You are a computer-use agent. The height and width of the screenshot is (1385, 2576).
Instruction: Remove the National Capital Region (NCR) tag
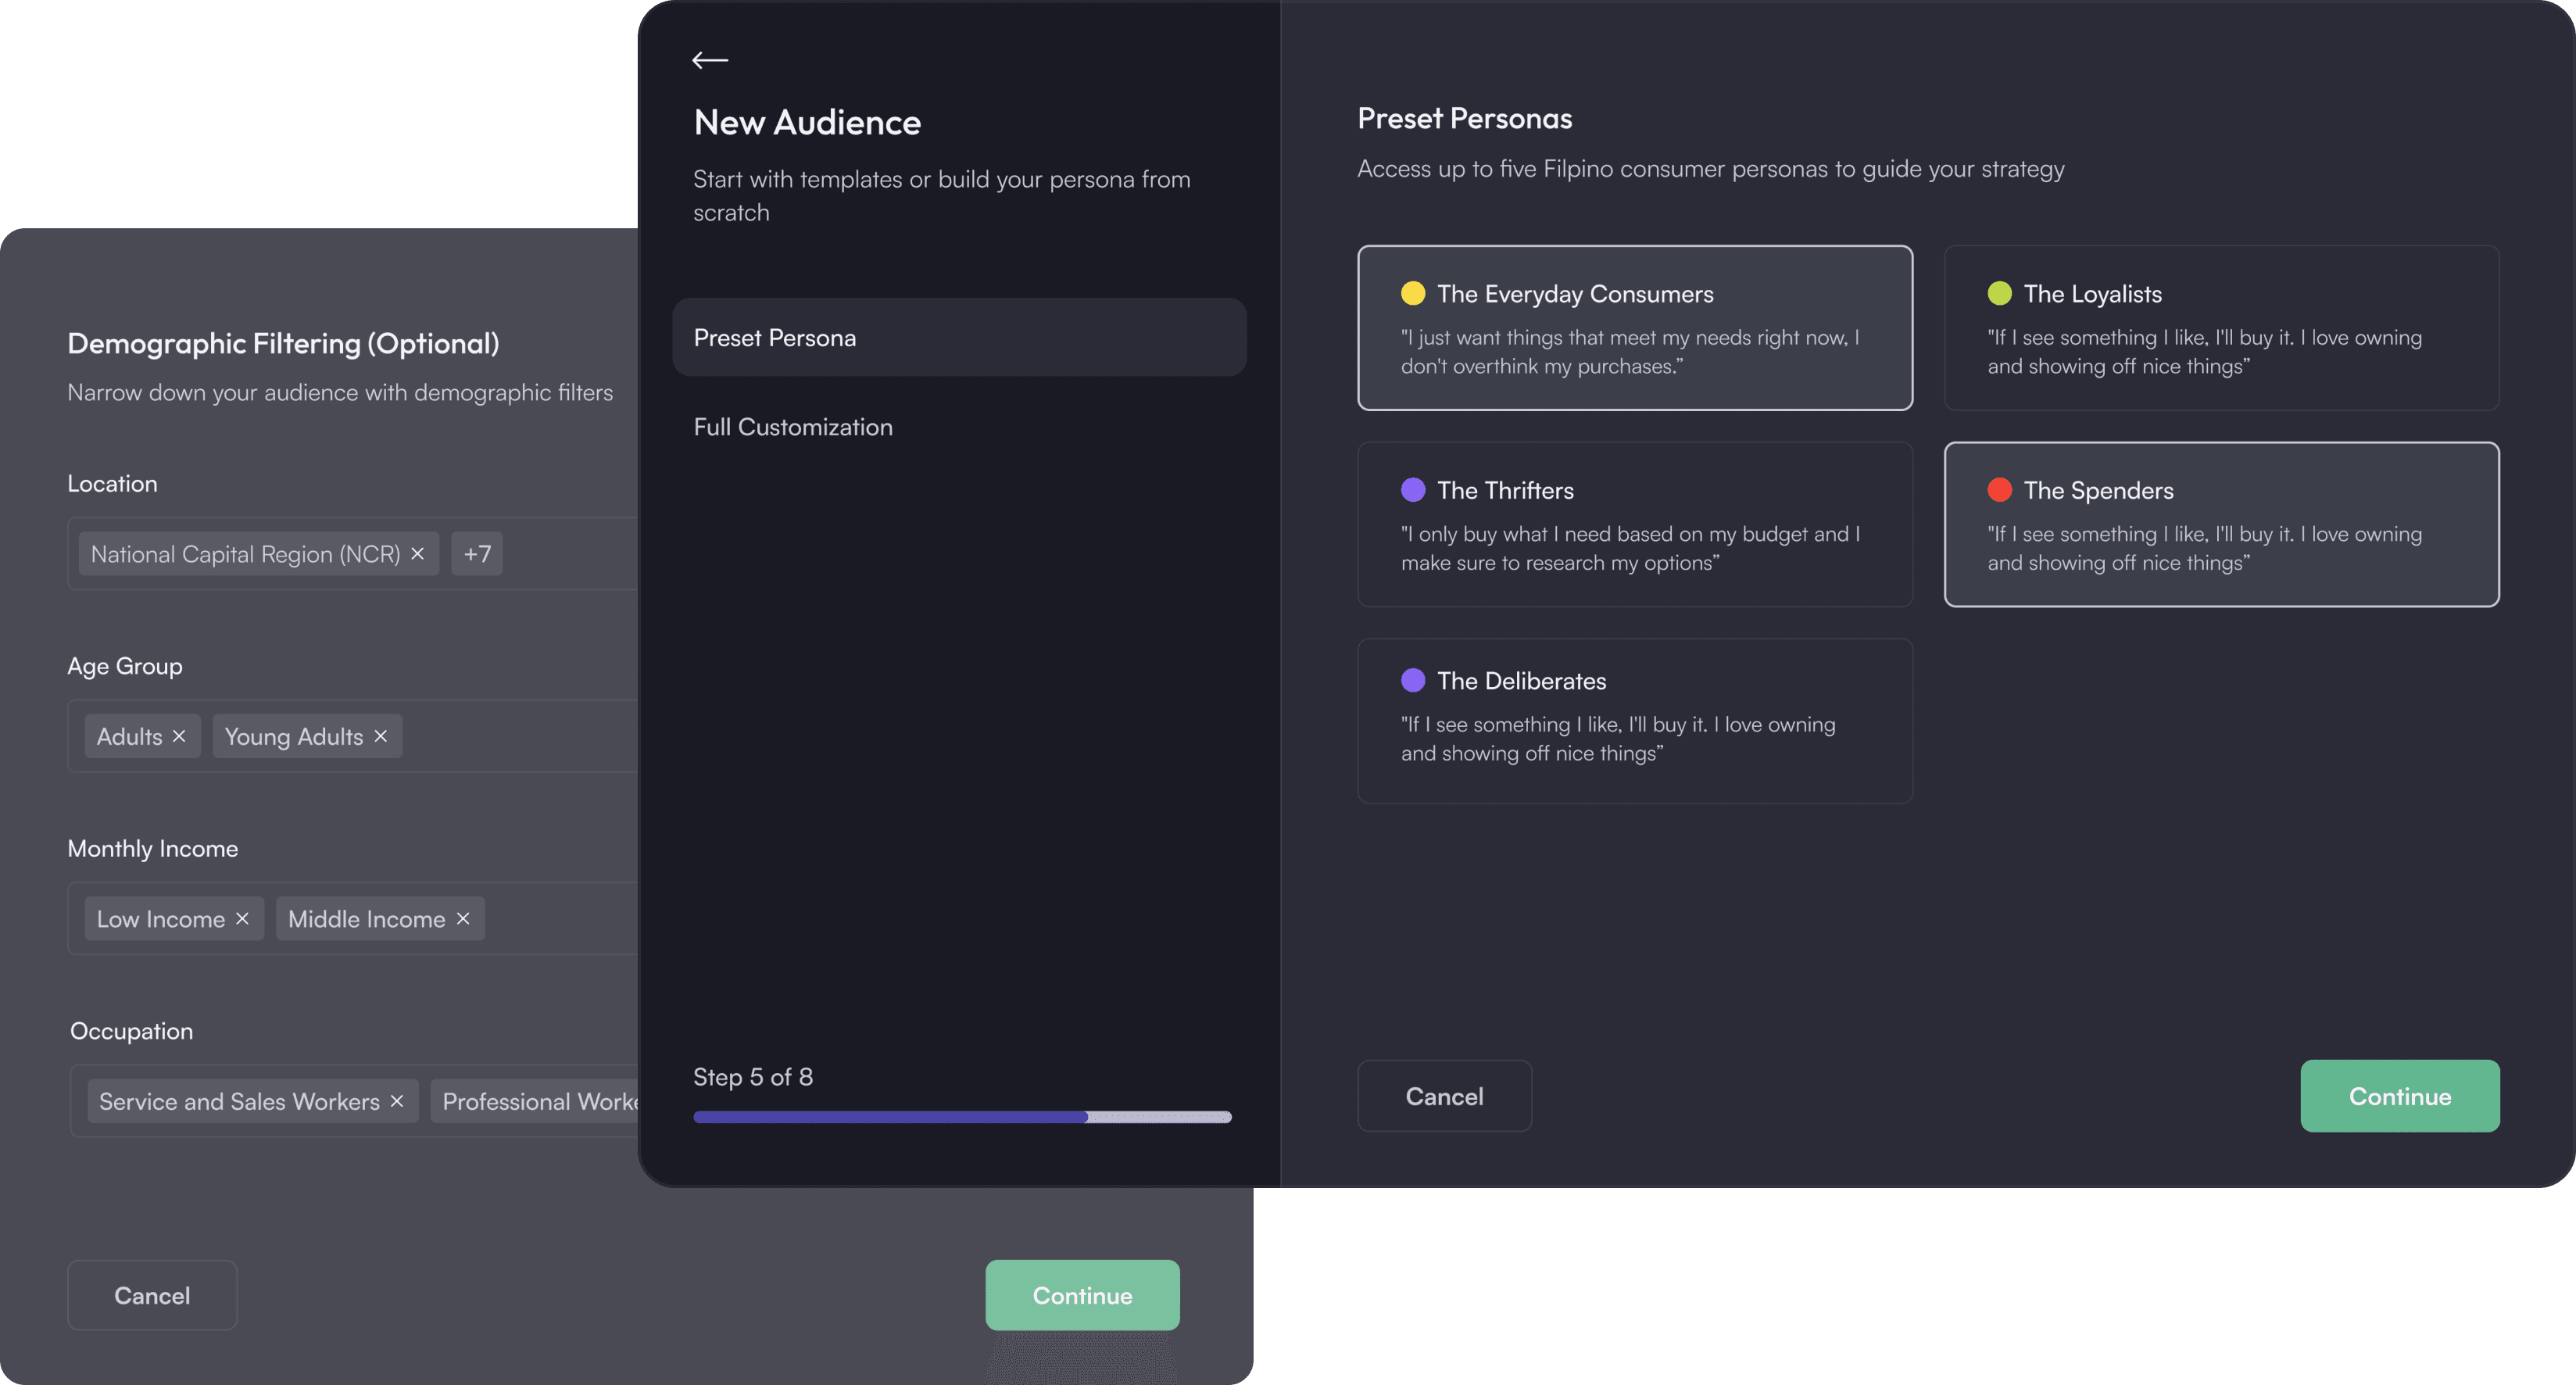(x=418, y=553)
